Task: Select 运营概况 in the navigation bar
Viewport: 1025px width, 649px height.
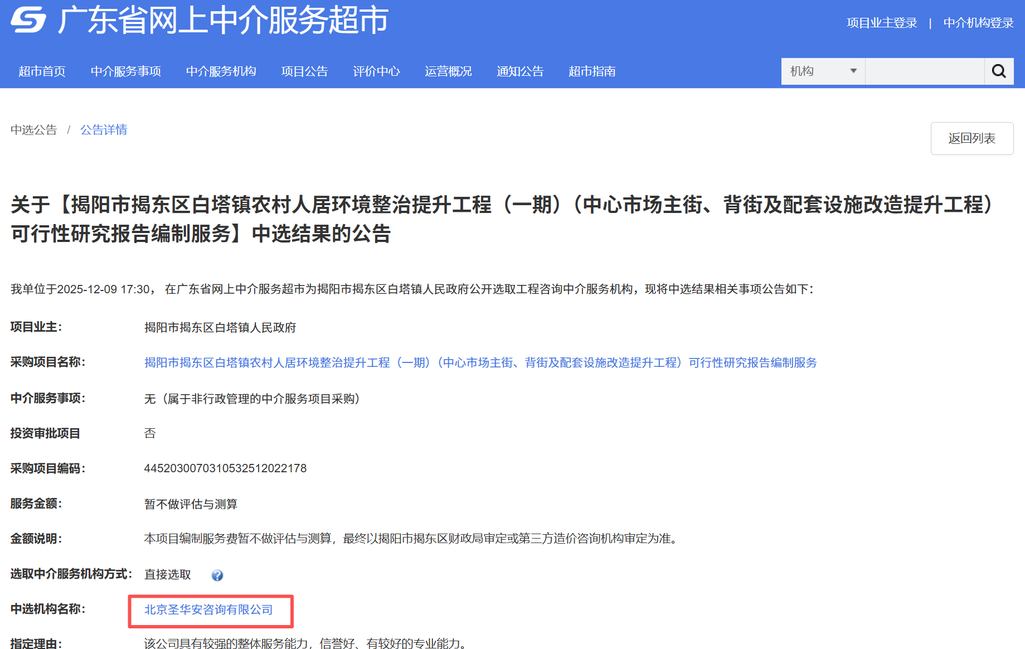Action: pos(448,71)
